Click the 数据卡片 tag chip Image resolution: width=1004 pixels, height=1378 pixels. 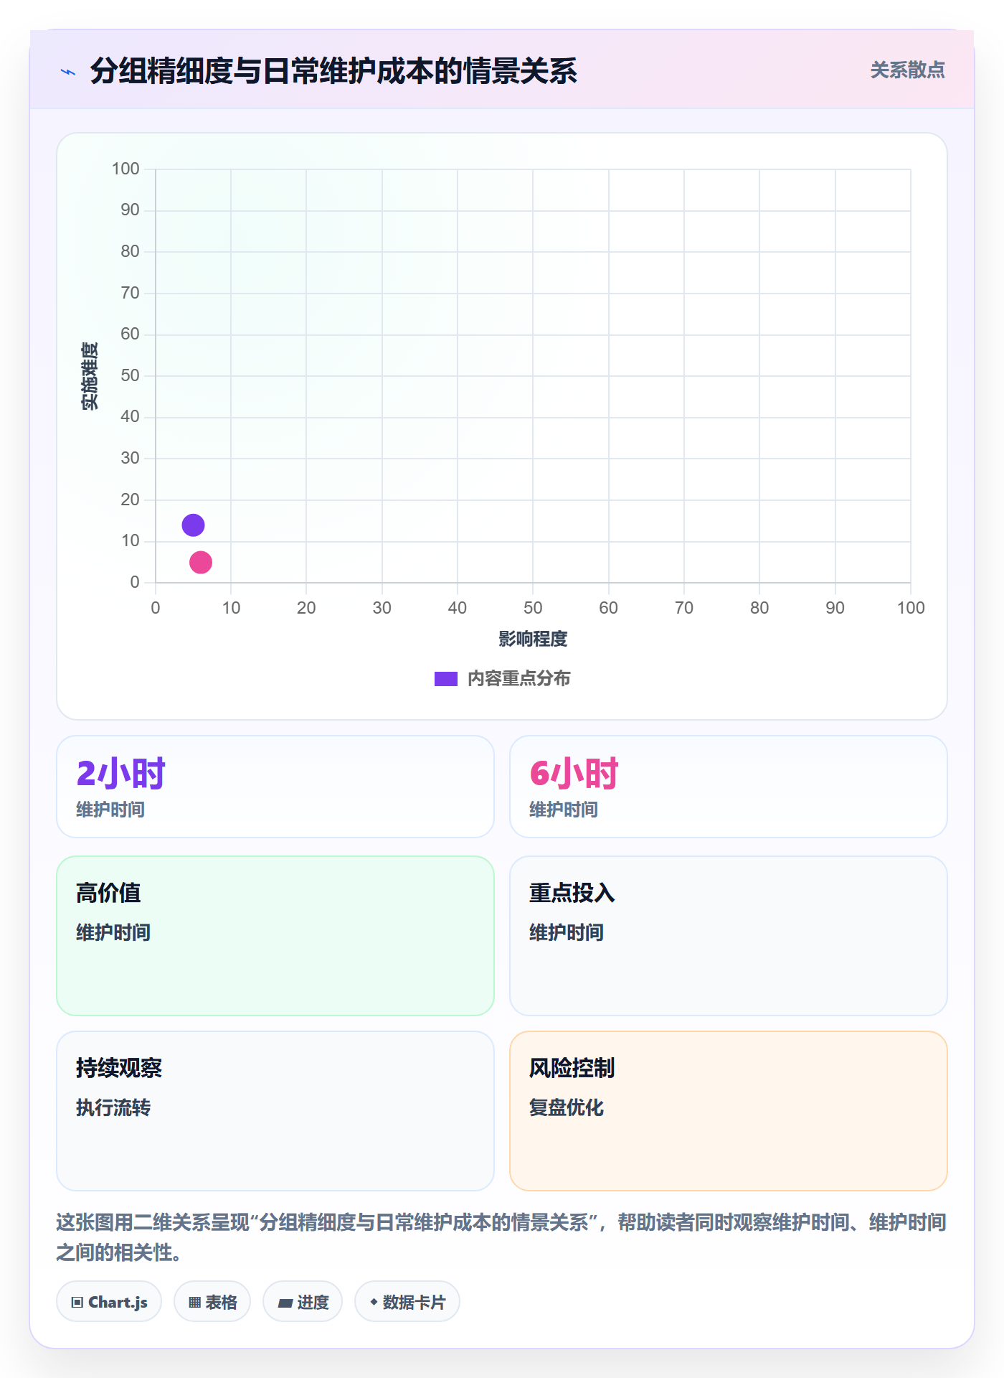407,1301
